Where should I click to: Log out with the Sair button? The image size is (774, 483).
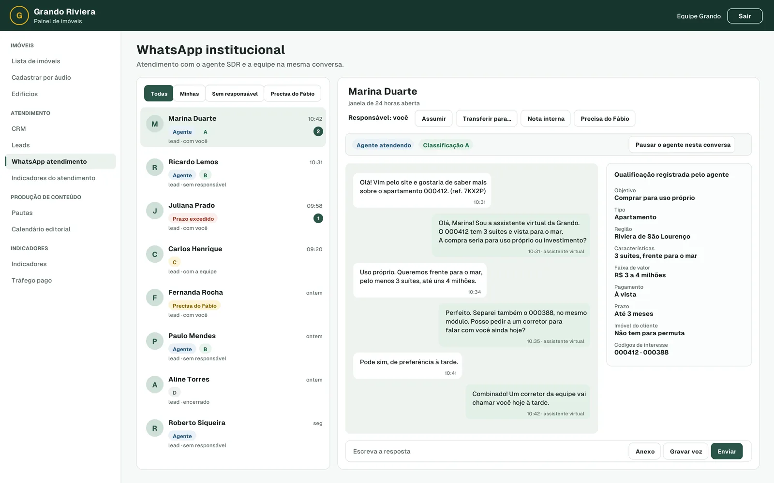pos(744,16)
